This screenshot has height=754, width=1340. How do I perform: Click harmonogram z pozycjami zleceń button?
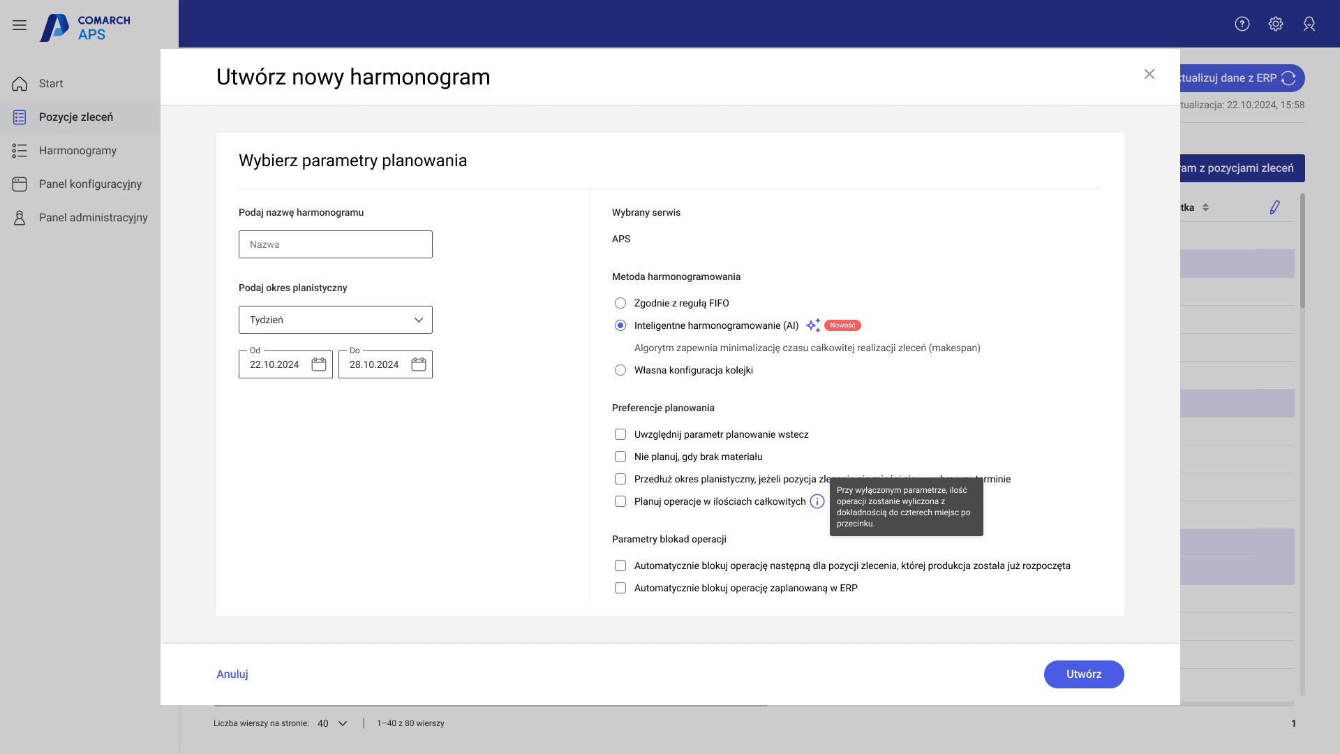(1242, 168)
